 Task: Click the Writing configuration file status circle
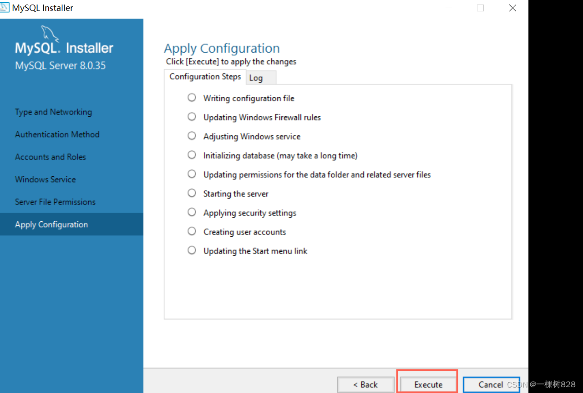pyautogui.click(x=192, y=98)
